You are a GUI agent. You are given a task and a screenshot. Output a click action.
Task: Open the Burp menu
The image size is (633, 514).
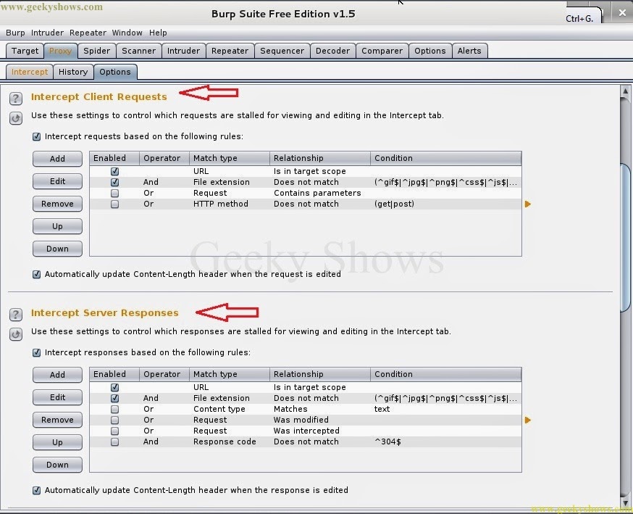[x=15, y=33]
